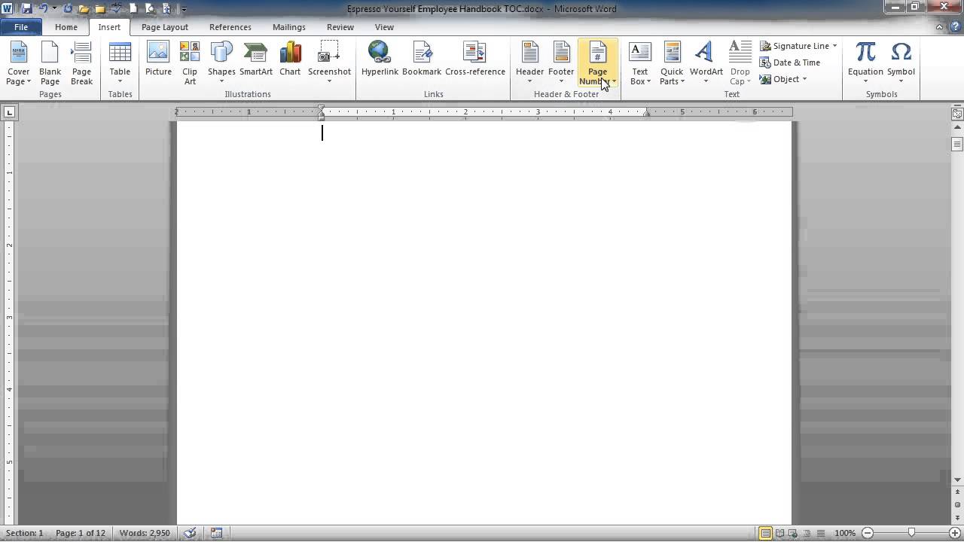Open the Text Box gallery

639,63
